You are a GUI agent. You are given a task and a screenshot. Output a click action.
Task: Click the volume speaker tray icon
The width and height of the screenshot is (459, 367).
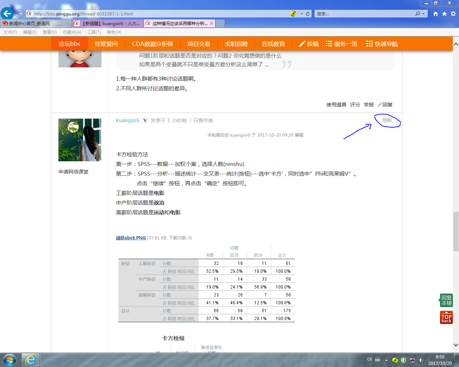[x=421, y=360]
